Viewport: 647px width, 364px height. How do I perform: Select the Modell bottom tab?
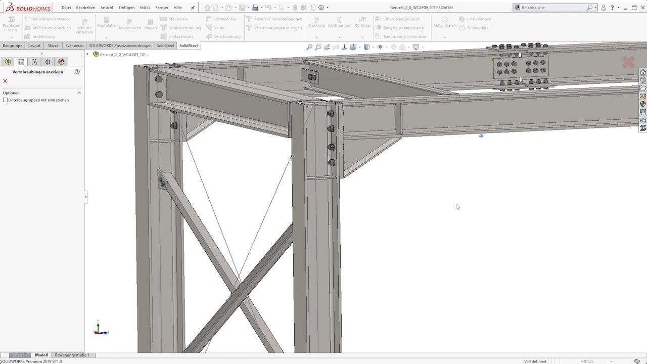(x=41, y=355)
